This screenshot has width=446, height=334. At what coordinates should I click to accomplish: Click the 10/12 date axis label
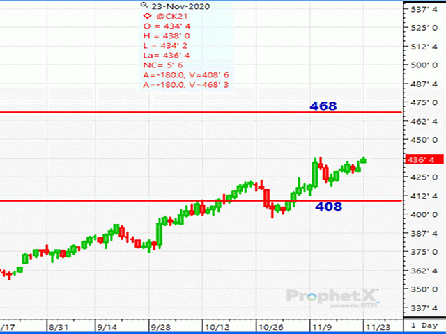[217, 327]
